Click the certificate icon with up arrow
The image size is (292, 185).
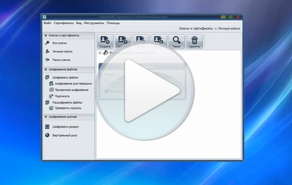(123, 41)
